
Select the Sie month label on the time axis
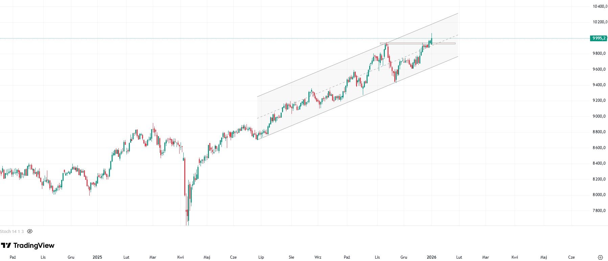291,257
